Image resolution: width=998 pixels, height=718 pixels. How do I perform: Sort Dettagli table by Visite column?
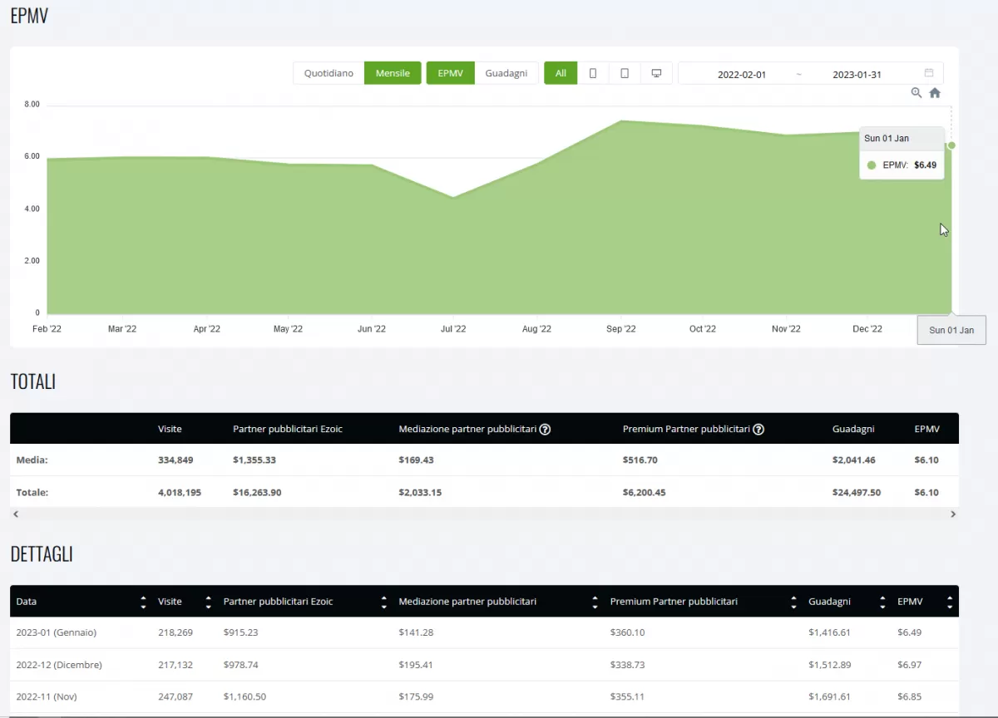point(208,602)
